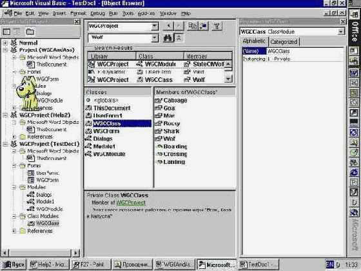The image size is (361, 271).
Task: Open the WGCProject library dropdown
Action: tap(155, 26)
